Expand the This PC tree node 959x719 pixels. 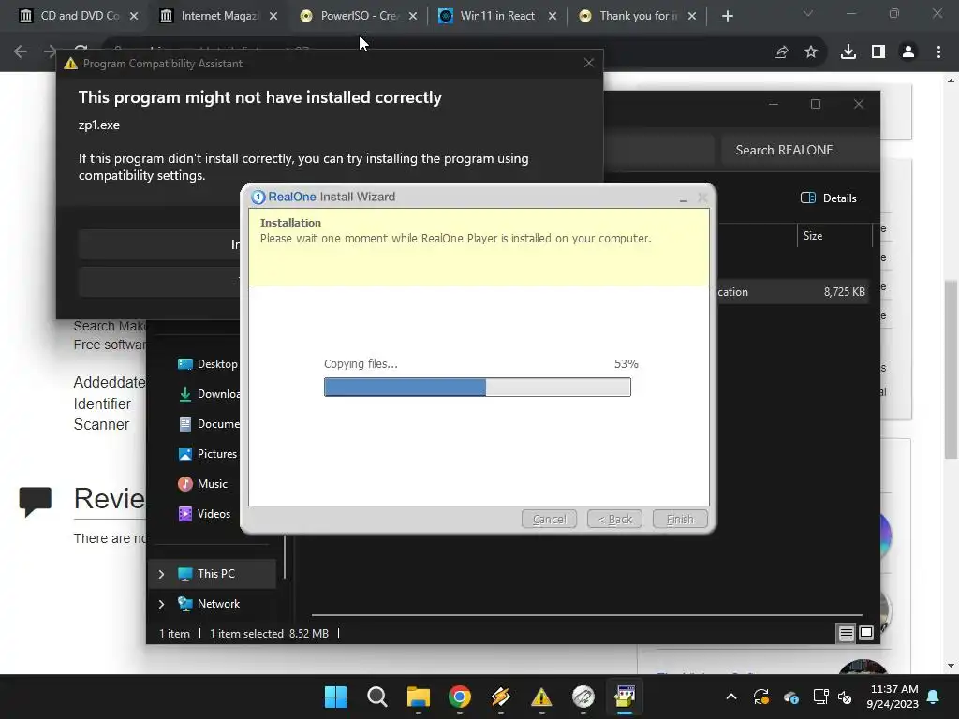tap(161, 574)
